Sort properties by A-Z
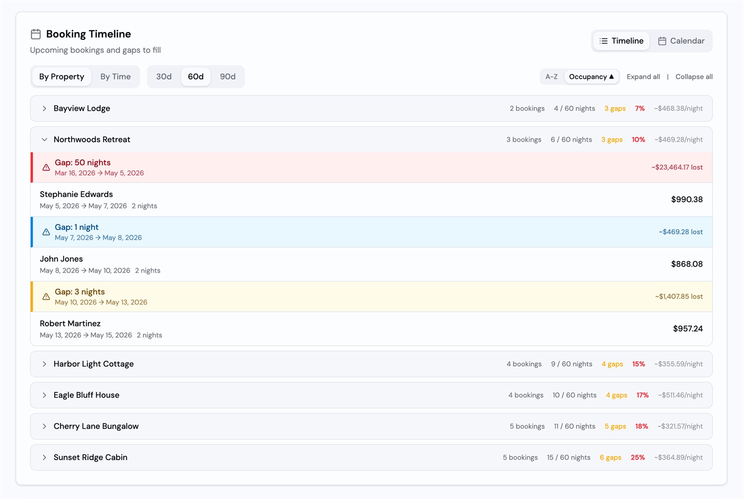The height and width of the screenshot is (499, 744). [x=551, y=77]
